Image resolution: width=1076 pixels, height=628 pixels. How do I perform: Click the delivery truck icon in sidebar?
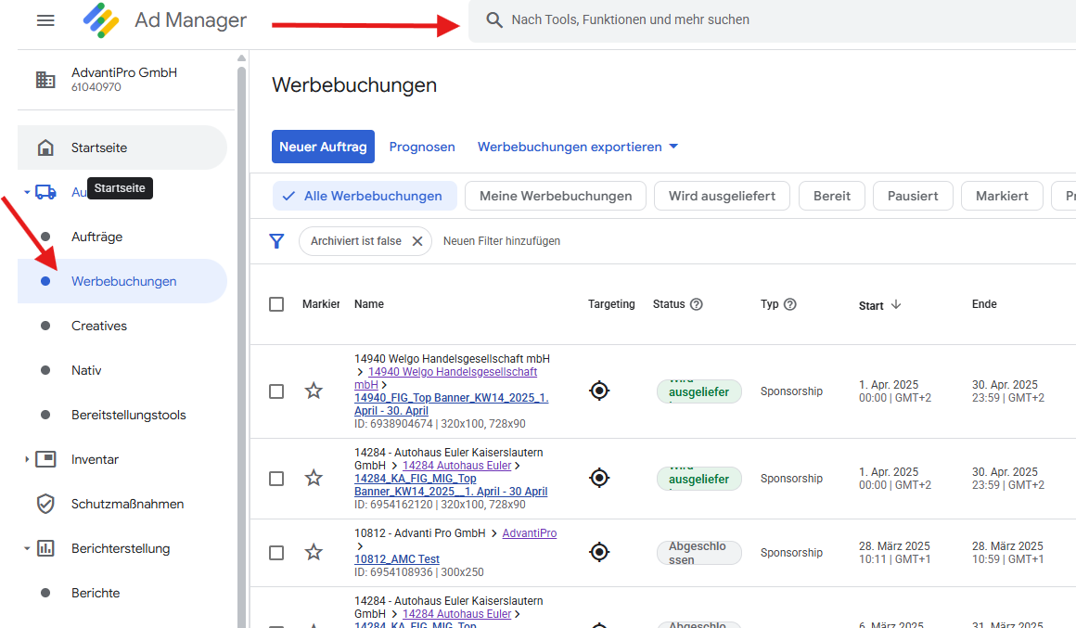pos(46,192)
